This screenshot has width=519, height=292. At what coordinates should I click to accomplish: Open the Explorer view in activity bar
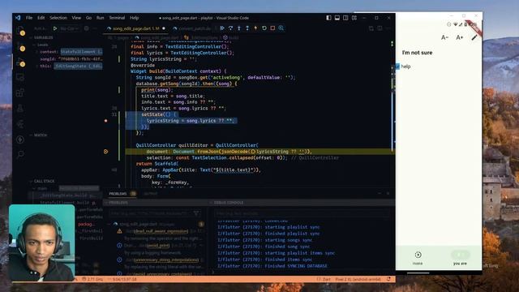pyautogui.click(x=20, y=31)
